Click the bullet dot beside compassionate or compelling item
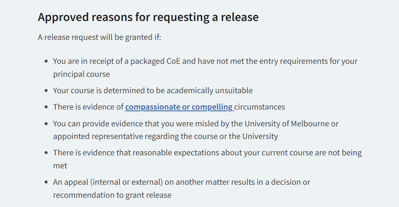This screenshot has width=399, height=207. pyautogui.click(x=46, y=107)
